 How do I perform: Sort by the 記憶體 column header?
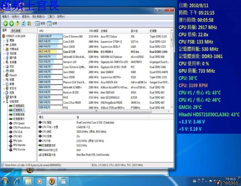(159, 31)
